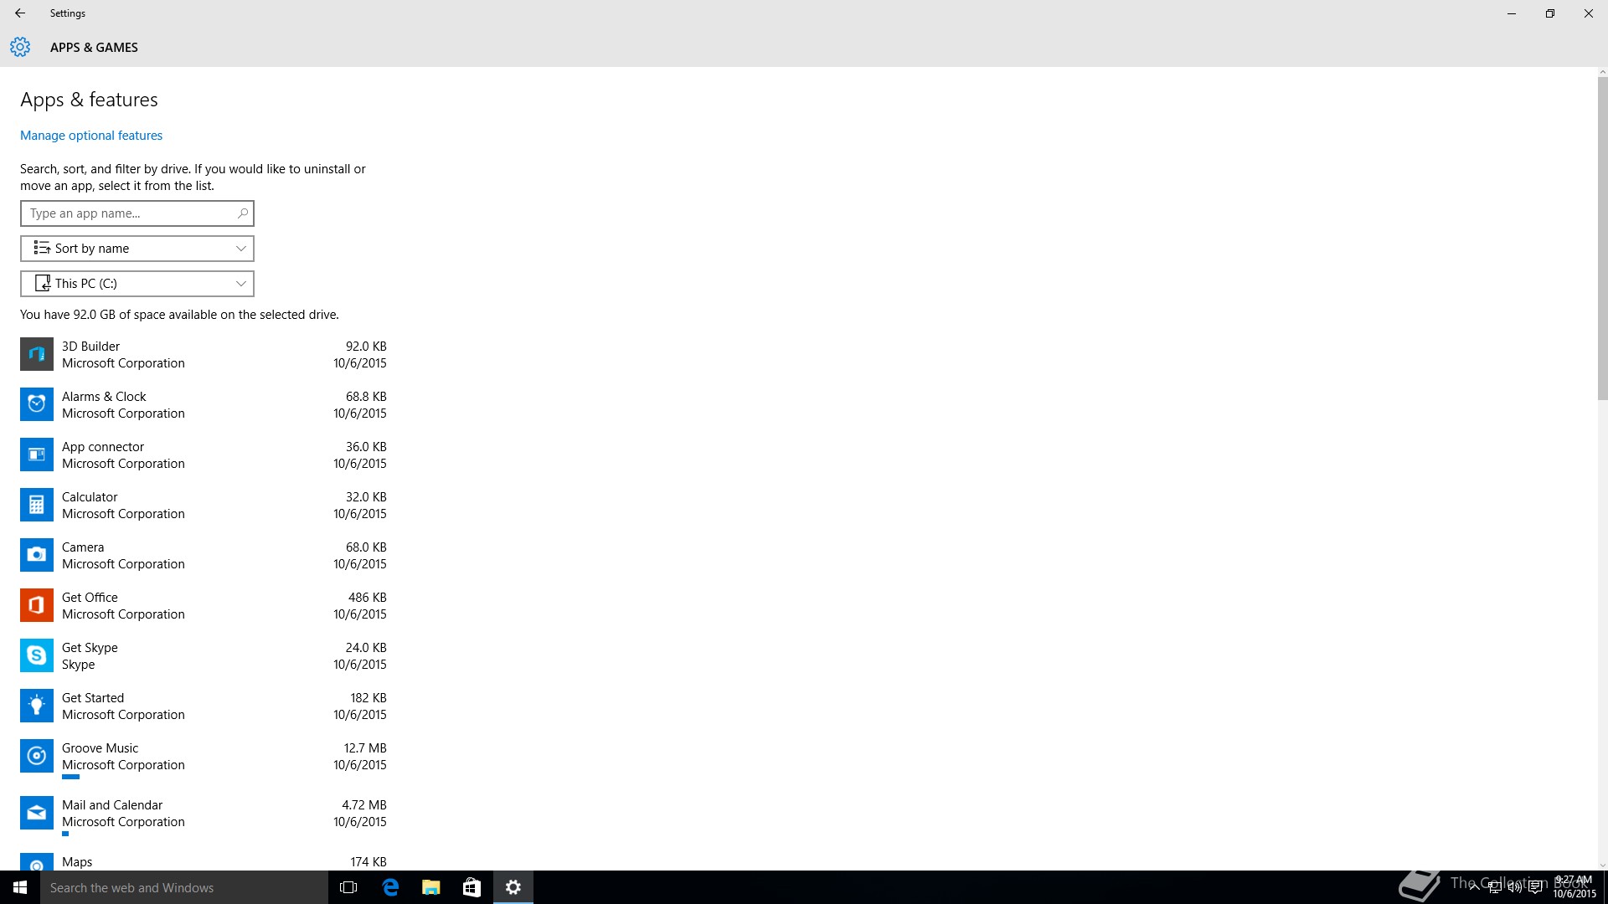
Task: Launch Microsoft Edge from the taskbar
Action: tap(390, 887)
